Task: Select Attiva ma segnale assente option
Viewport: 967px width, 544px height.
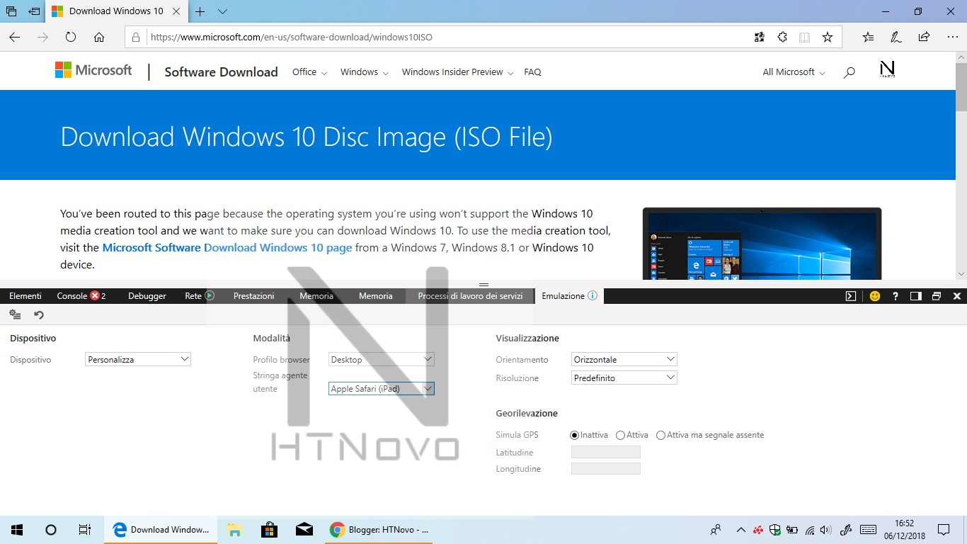Action: pos(661,435)
